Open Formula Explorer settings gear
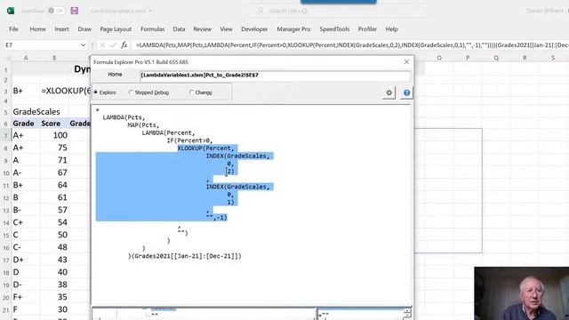 pyautogui.click(x=389, y=92)
